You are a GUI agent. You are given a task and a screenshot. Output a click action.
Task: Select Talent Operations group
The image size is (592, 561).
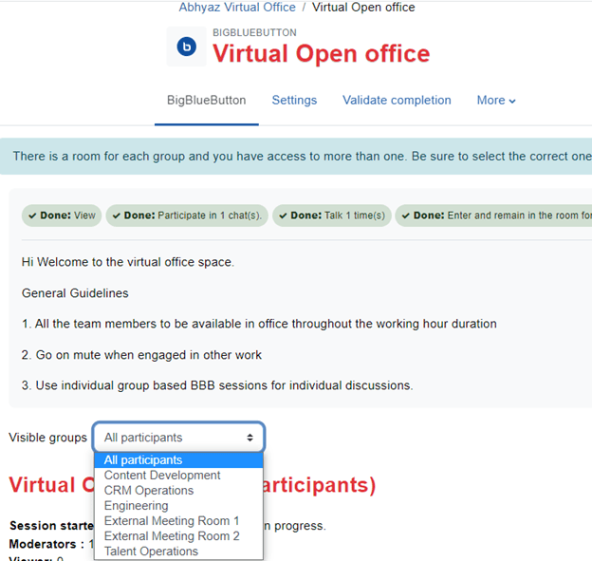point(178,552)
